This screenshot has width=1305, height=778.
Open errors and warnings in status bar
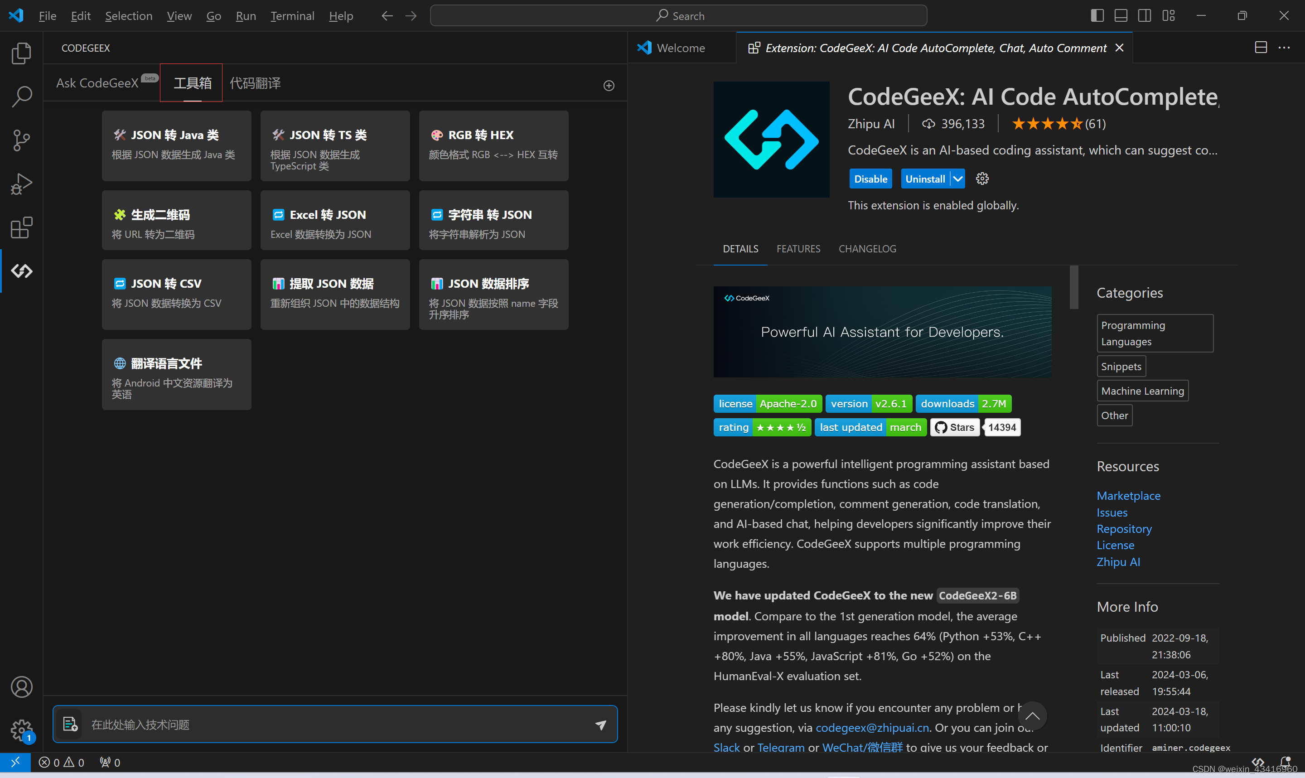(61, 762)
